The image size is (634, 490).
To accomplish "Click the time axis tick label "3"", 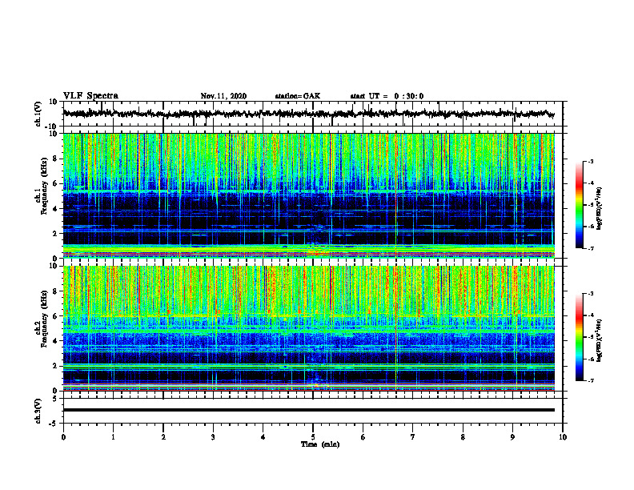I will click(x=213, y=437).
